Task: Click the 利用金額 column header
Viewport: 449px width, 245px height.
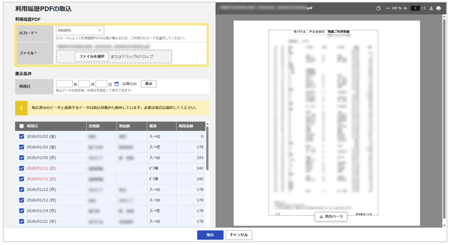Action: (x=191, y=126)
